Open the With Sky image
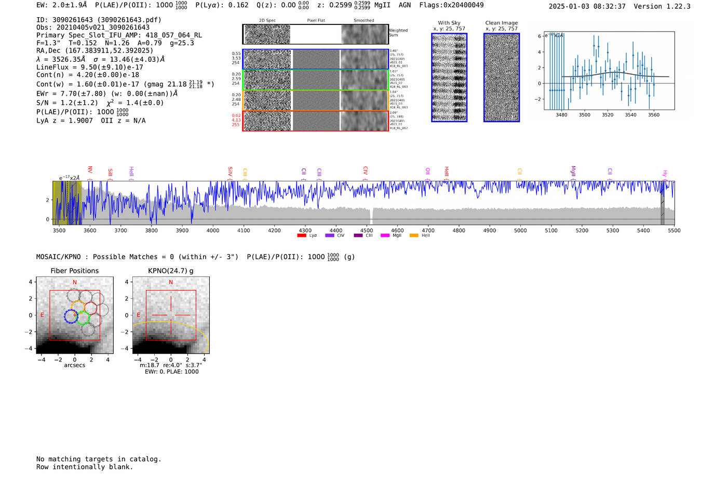Image resolution: width=727 pixels, height=495 pixels. [x=449, y=77]
